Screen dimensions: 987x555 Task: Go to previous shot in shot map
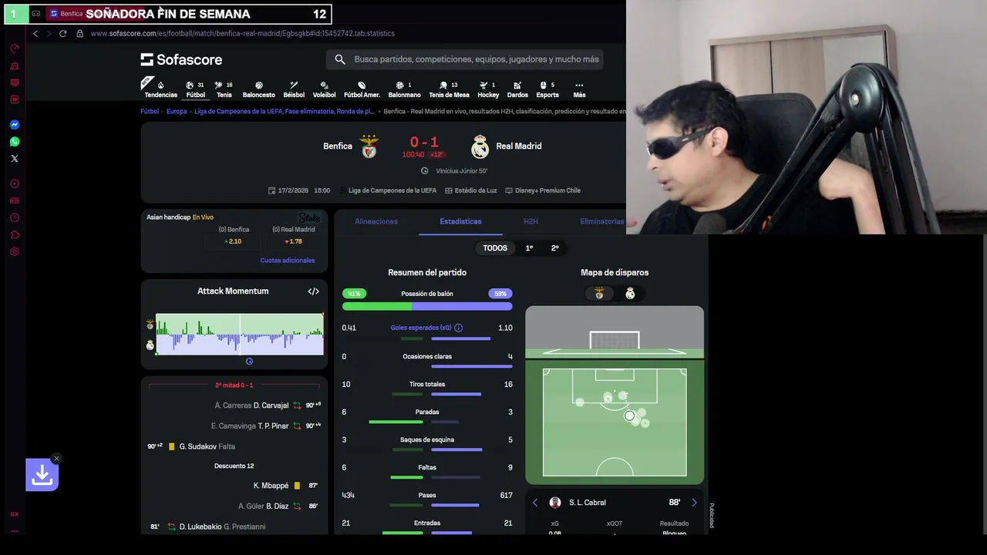[x=535, y=503]
